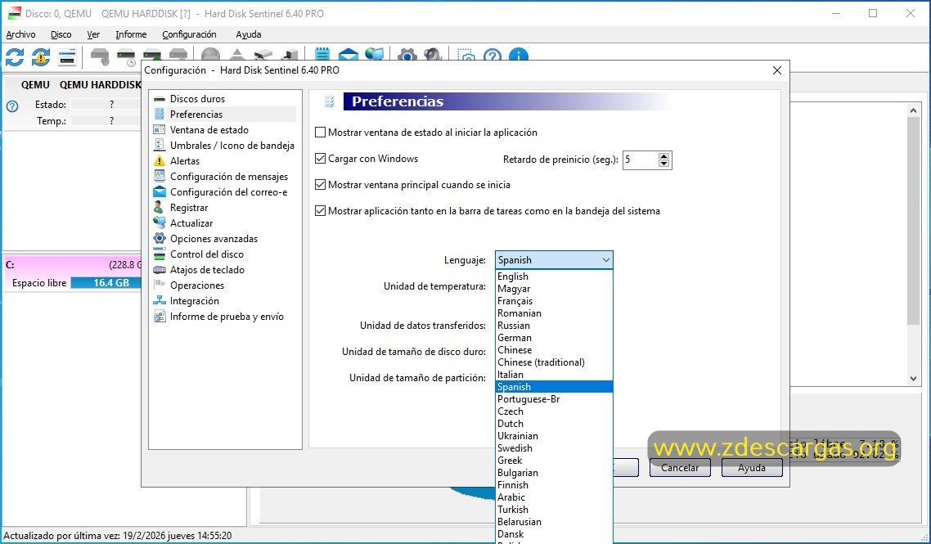Viewport: 931px width, 544px height.
Task: Choose Portuguese-Br from the language list
Action: coord(554,399)
